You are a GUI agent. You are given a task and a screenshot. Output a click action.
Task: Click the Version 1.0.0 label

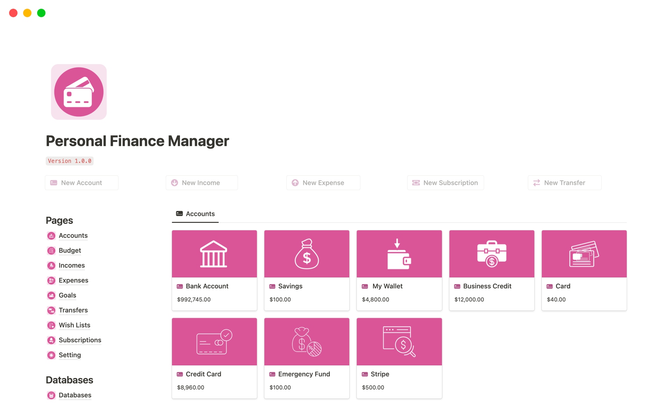(x=69, y=161)
